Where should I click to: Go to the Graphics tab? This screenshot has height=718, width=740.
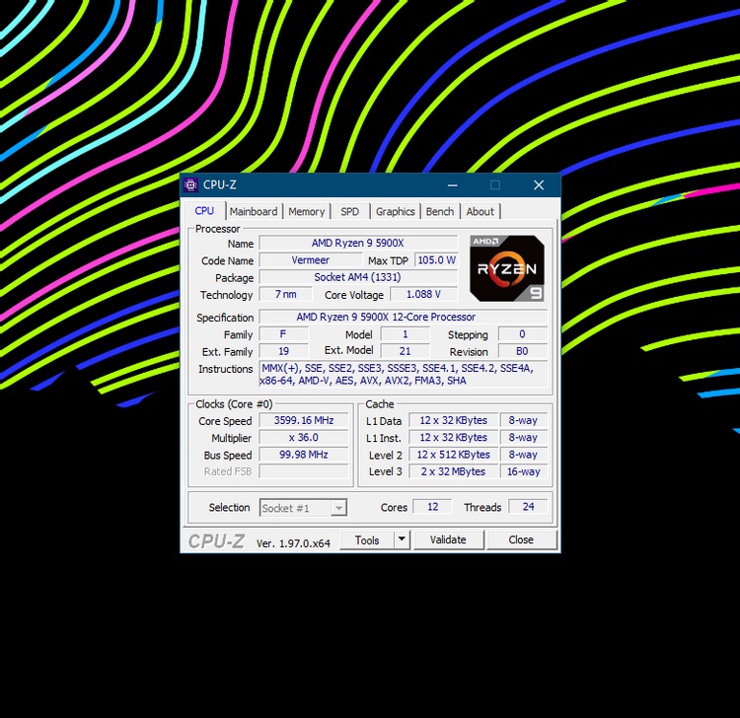395,211
